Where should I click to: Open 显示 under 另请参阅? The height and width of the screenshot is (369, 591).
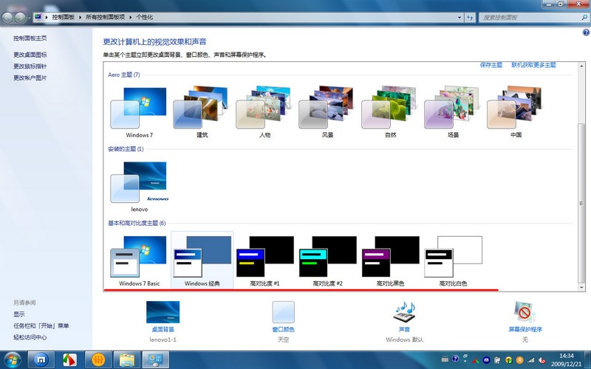click(x=19, y=314)
